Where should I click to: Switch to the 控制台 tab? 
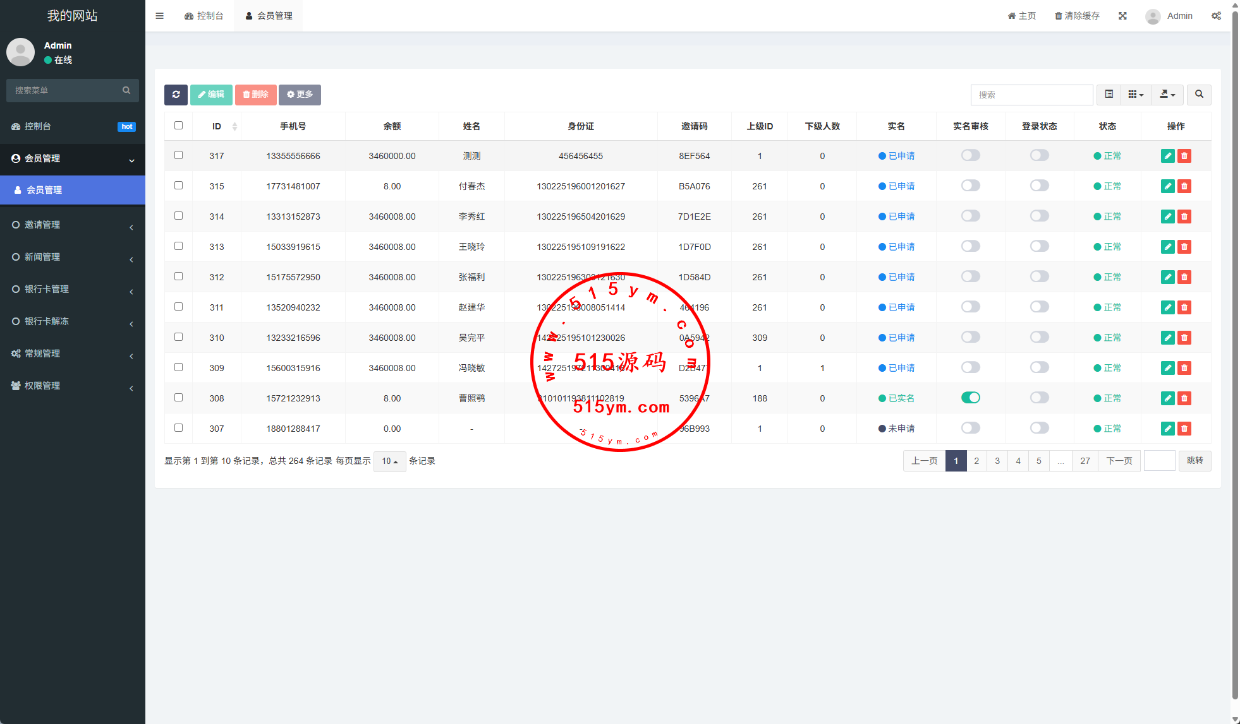coord(204,16)
